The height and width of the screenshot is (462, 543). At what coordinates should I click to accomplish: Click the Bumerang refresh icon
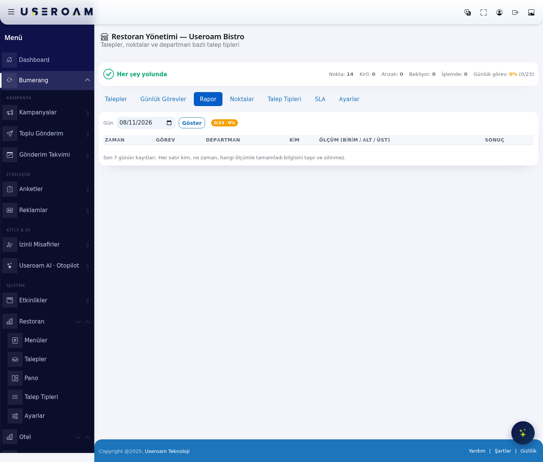[x=9, y=80]
